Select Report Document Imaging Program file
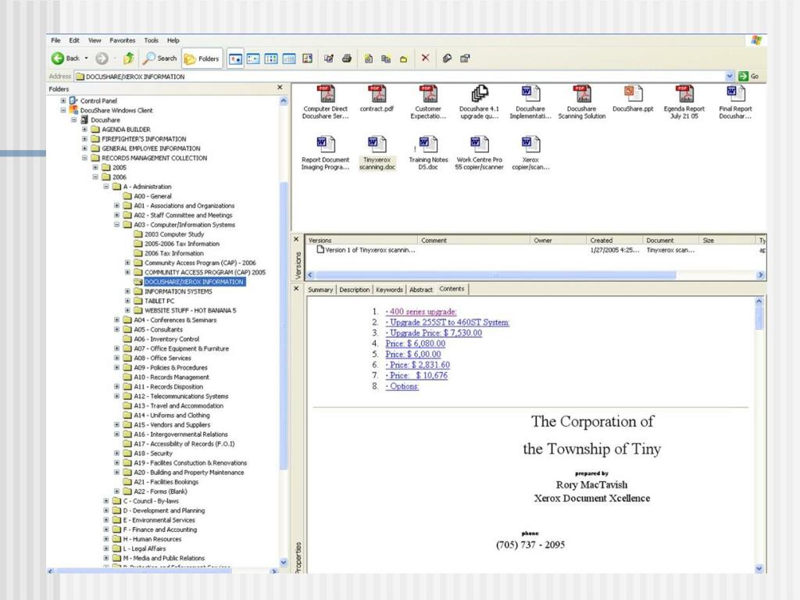 click(326, 153)
